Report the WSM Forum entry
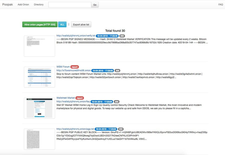 (x=74, y=67)
